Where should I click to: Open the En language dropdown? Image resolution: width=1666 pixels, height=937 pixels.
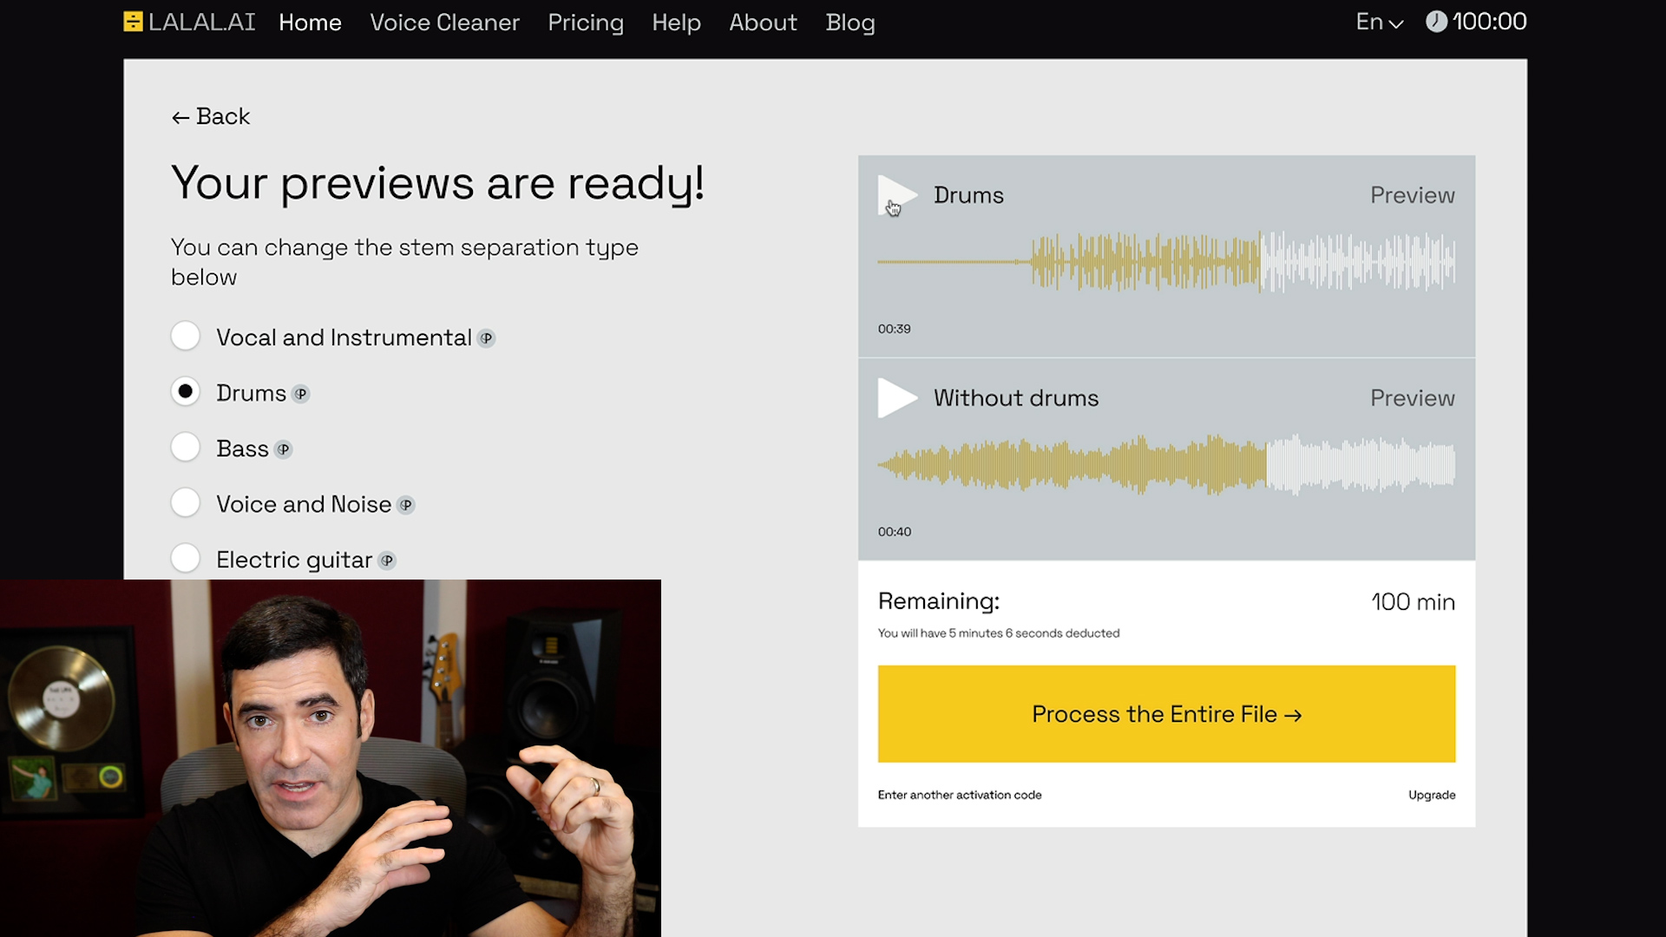(x=1379, y=22)
